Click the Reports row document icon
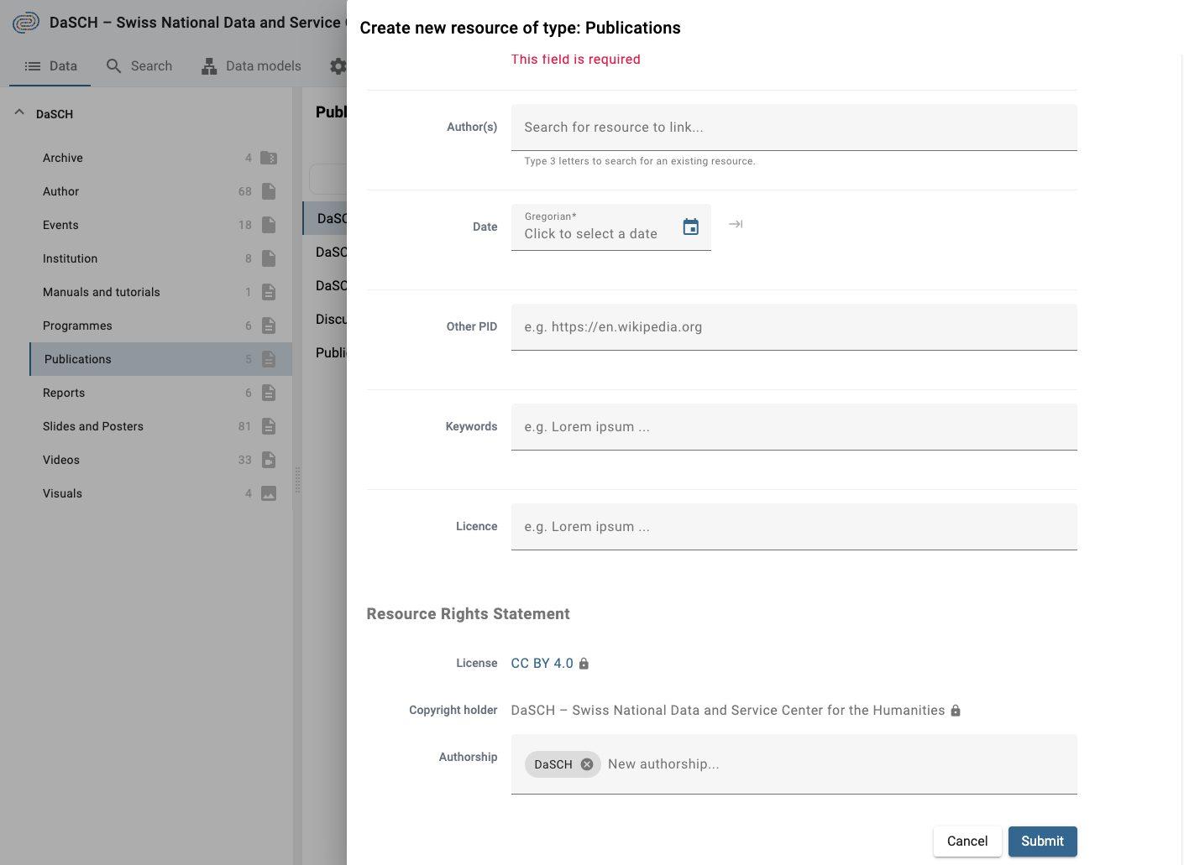1184x865 pixels. click(x=269, y=393)
